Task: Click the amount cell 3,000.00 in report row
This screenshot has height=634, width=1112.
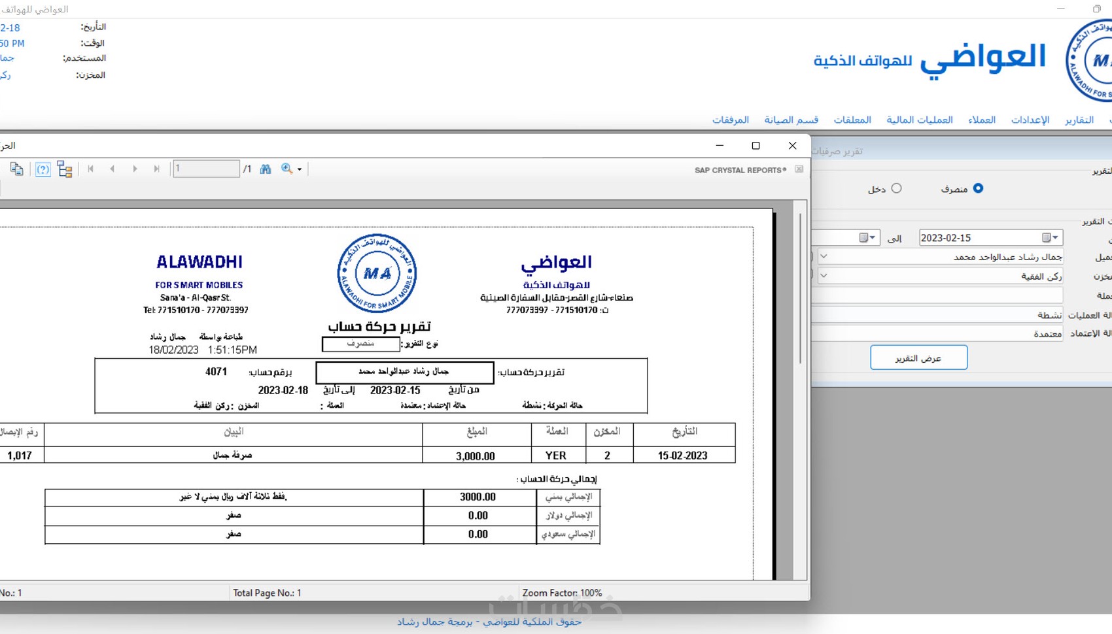Action: pyautogui.click(x=476, y=456)
